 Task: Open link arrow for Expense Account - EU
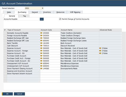(41, 53)
